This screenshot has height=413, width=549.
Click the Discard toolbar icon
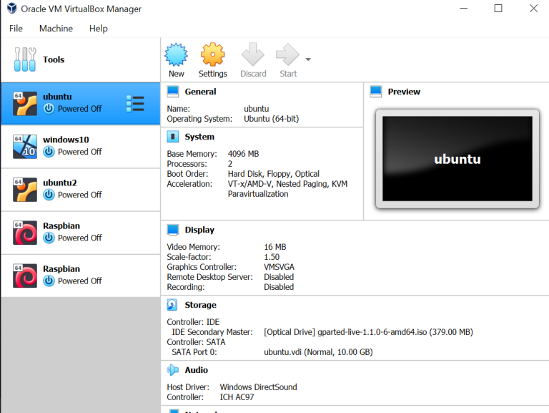click(x=253, y=55)
